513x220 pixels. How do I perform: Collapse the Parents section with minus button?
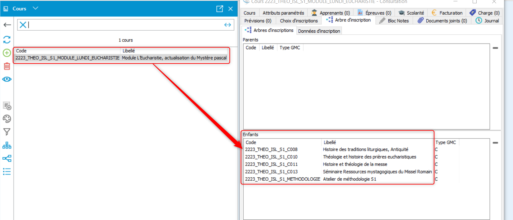[495, 48]
